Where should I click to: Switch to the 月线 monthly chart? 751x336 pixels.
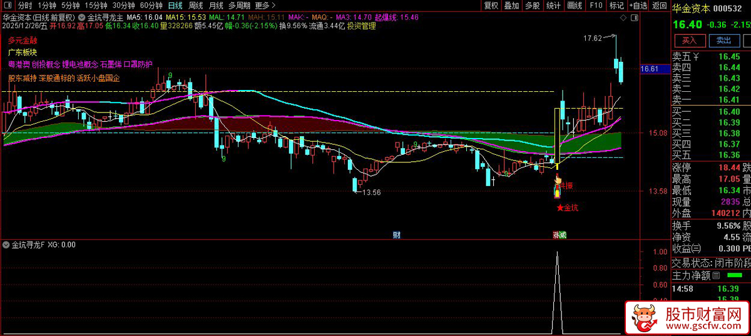point(216,6)
